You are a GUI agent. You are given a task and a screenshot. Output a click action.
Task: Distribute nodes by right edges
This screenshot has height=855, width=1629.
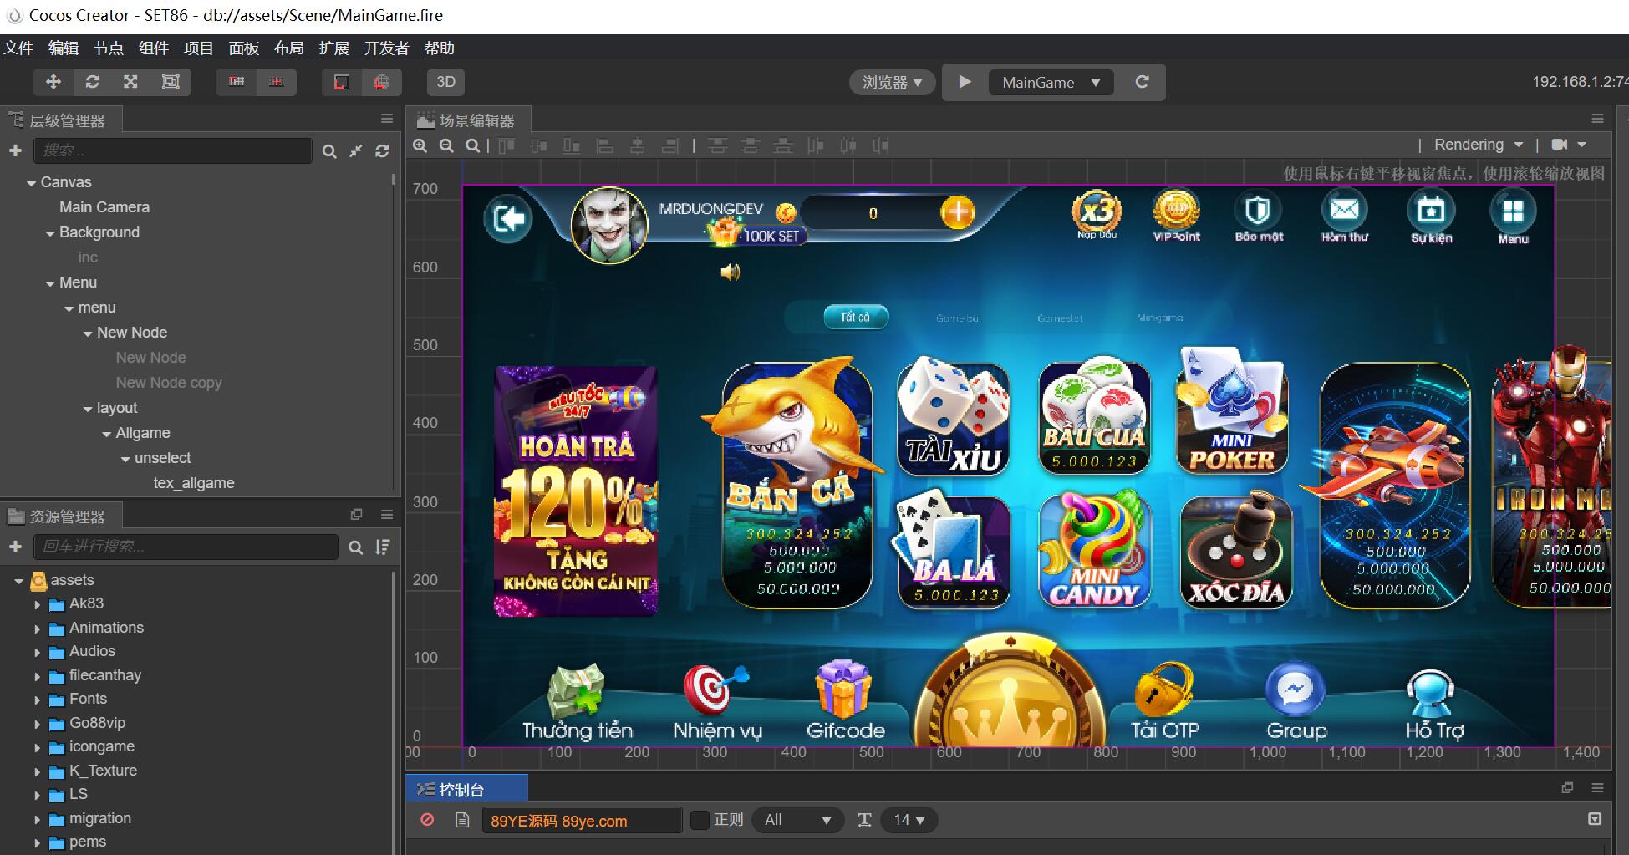click(880, 146)
